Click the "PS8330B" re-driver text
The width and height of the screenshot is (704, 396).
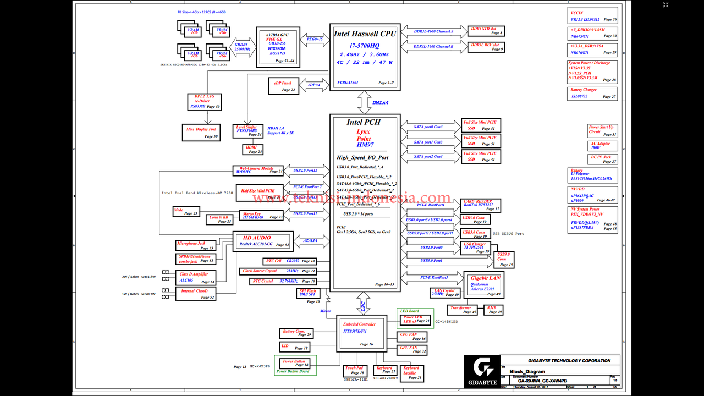click(198, 106)
